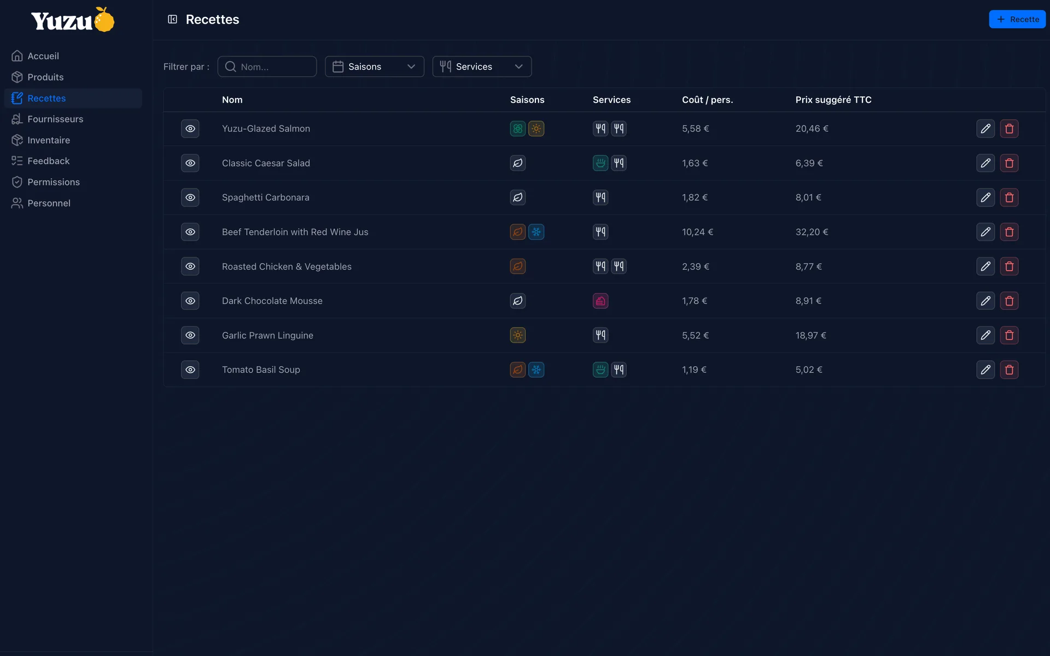This screenshot has height=656, width=1050.
Task: Select Recettes in the sidebar
Action: coord(73,98)
